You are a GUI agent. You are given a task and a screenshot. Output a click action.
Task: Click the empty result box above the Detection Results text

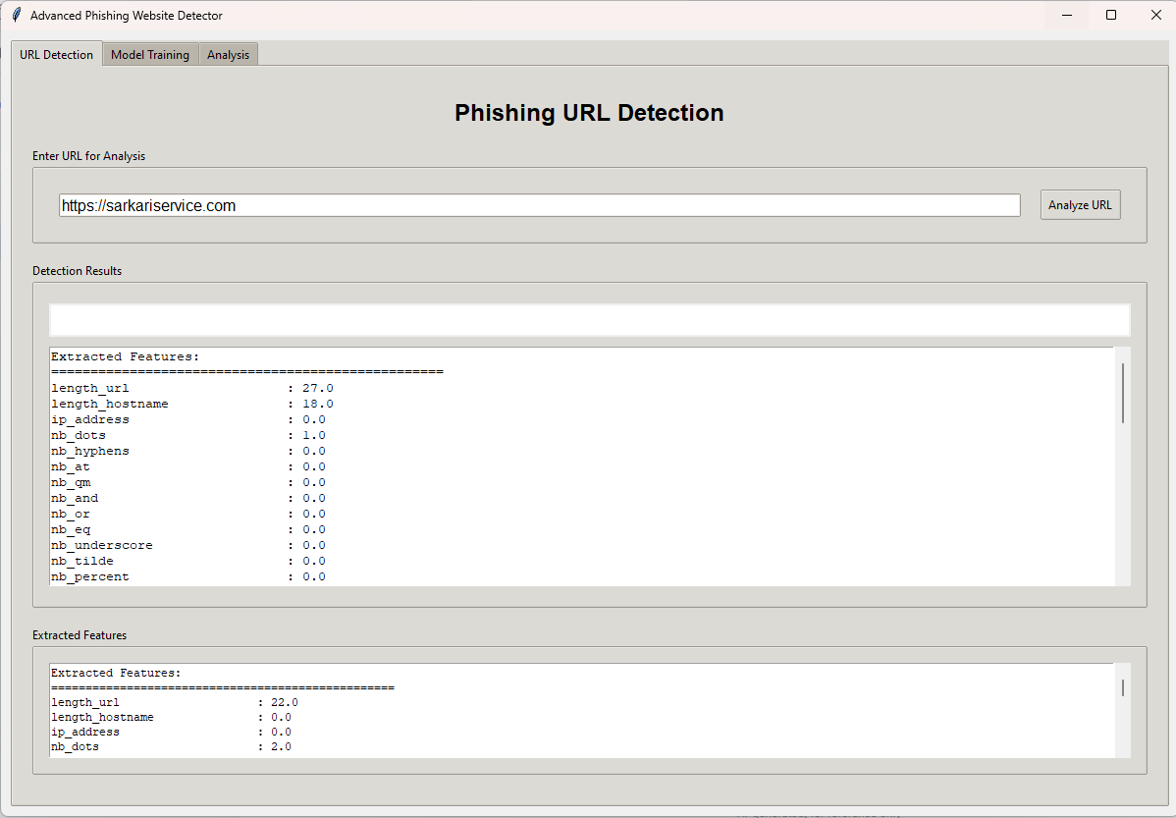(589, 320)
